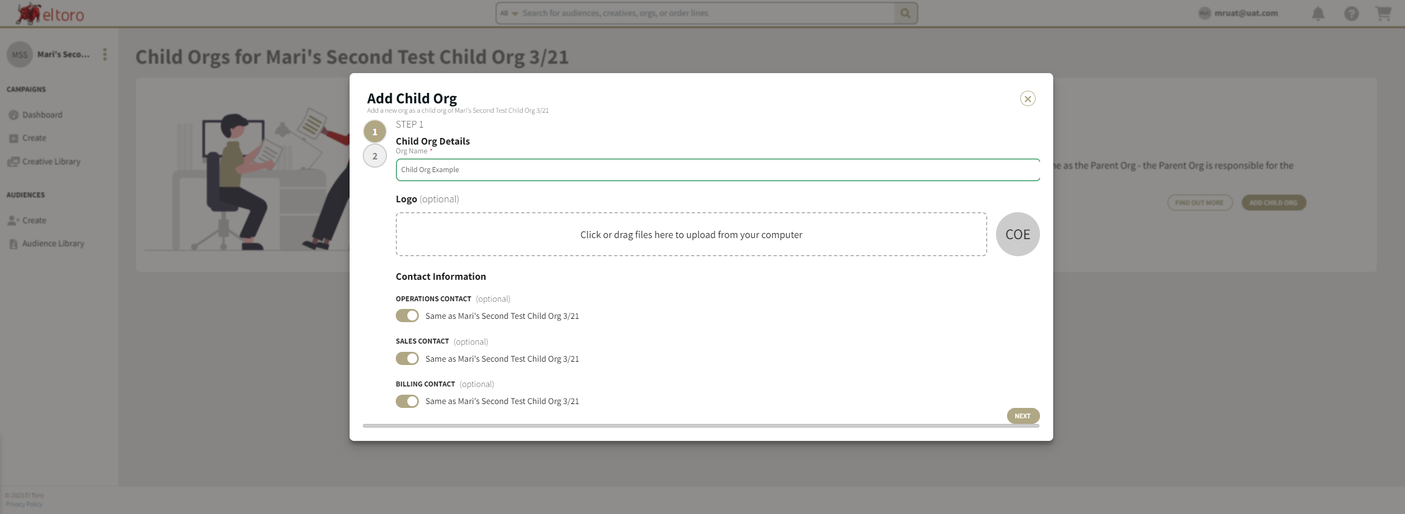Image resolution: width=1405 pixels, height=514 pixels.
Task: Open the All search filter dropdown
Action: click(509, 13)
